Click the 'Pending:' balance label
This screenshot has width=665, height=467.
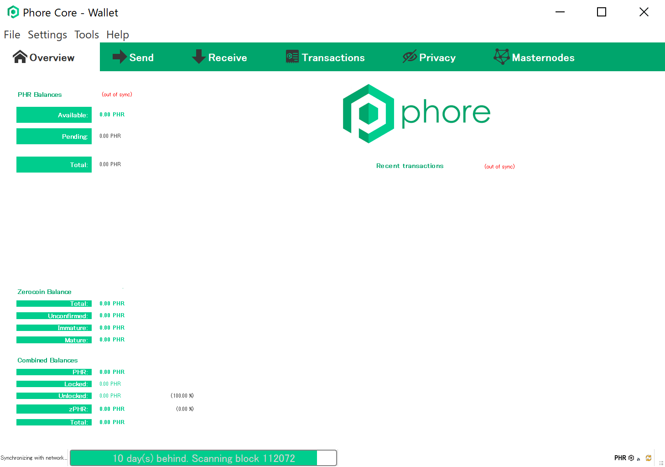pos(54,136)
